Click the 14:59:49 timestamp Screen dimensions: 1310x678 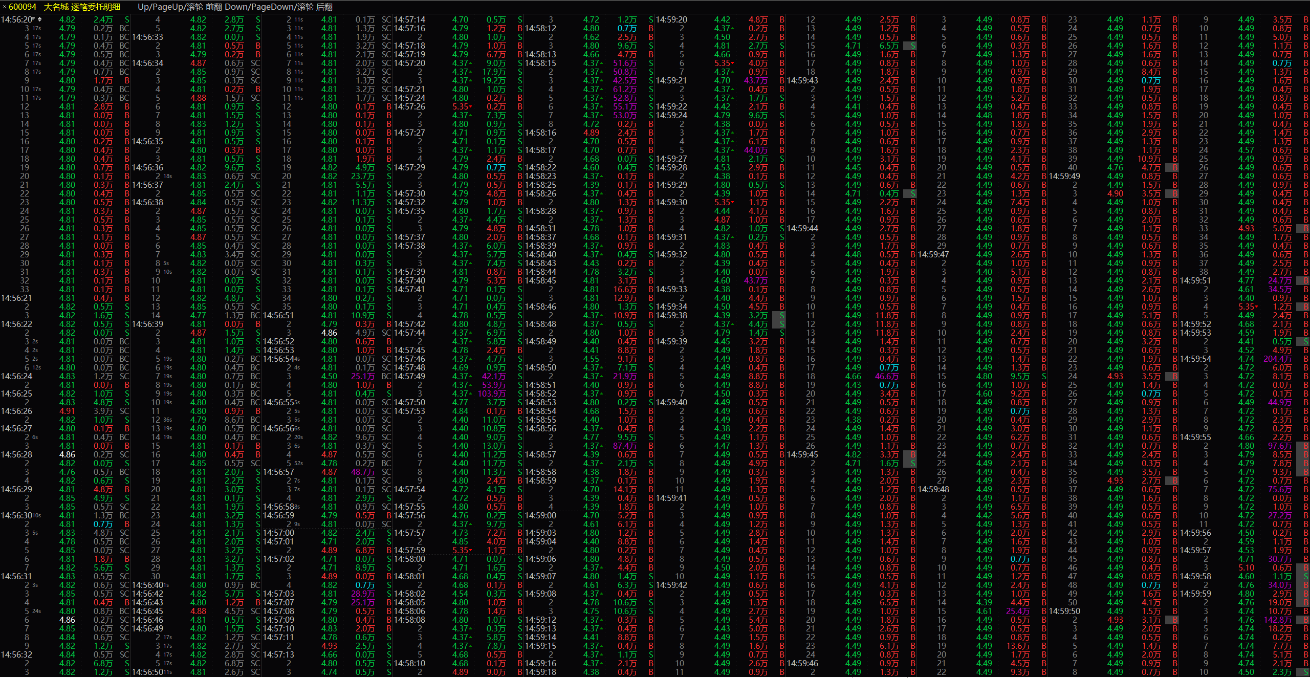[x=1064, y=176]
